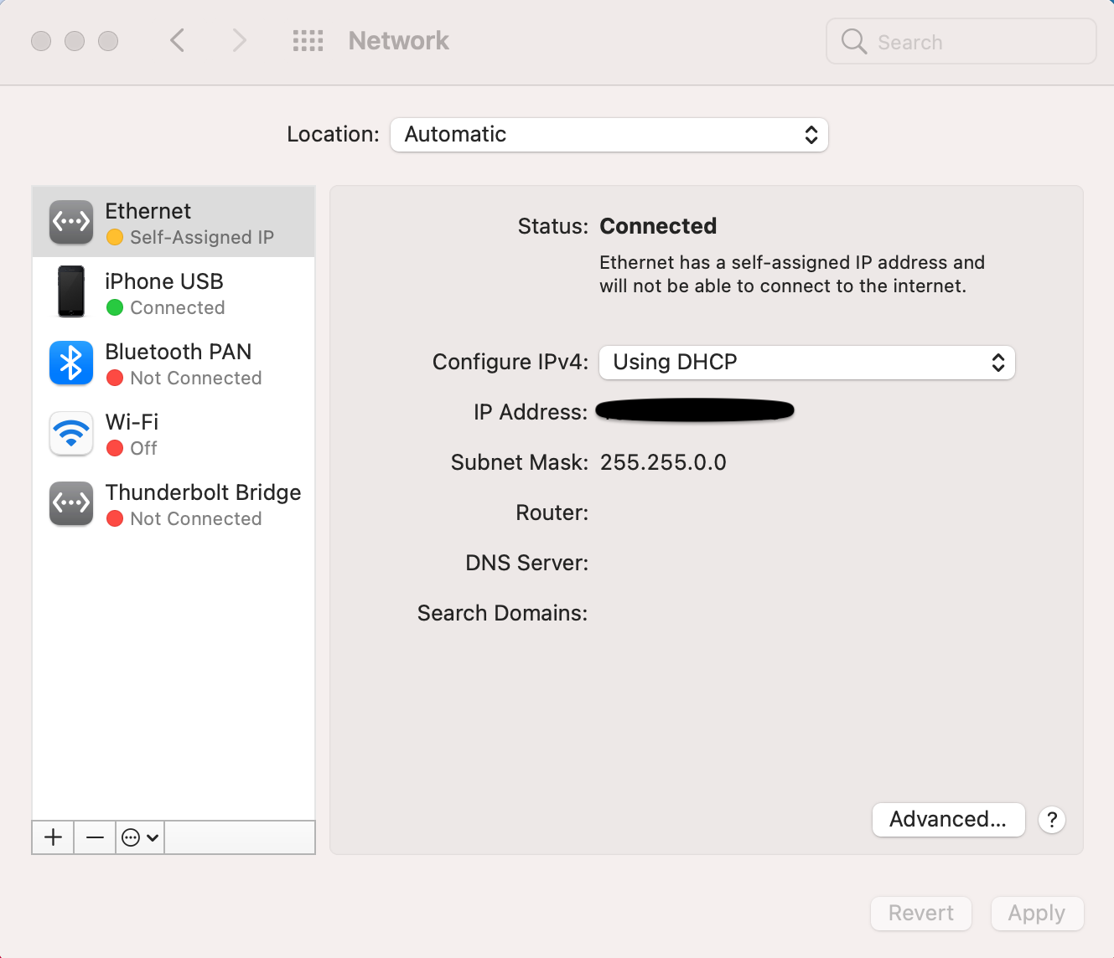1114x958 pixels.
Task: Select Thunderbolt Bridge Not Connected entry
Action: (x=174, y=503)
